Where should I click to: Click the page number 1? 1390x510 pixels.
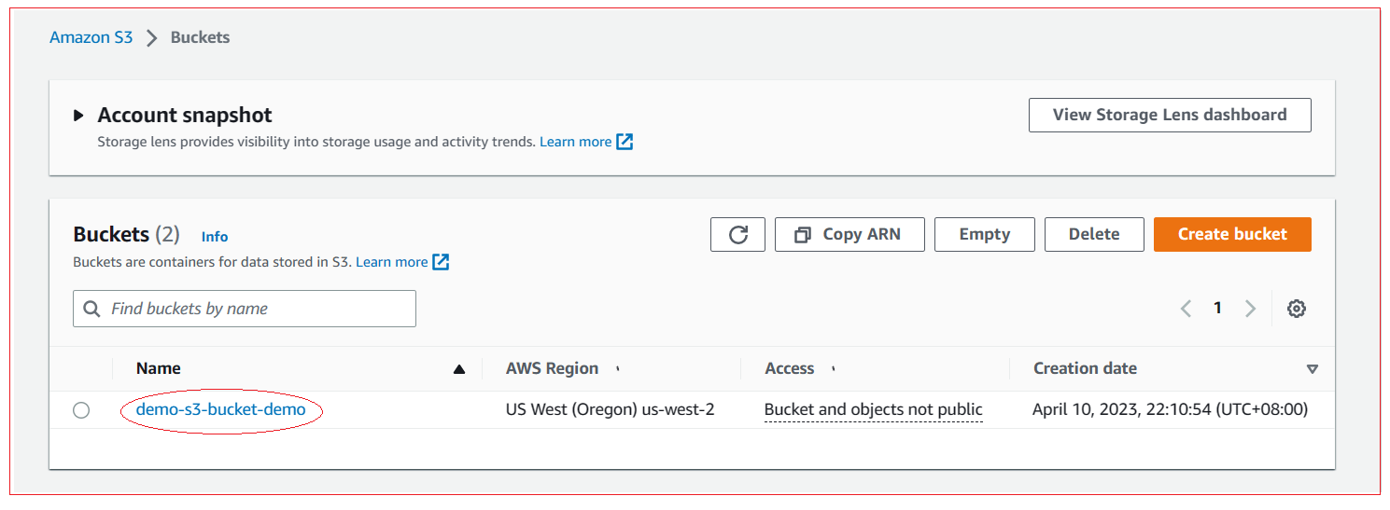pos(1217,308)
